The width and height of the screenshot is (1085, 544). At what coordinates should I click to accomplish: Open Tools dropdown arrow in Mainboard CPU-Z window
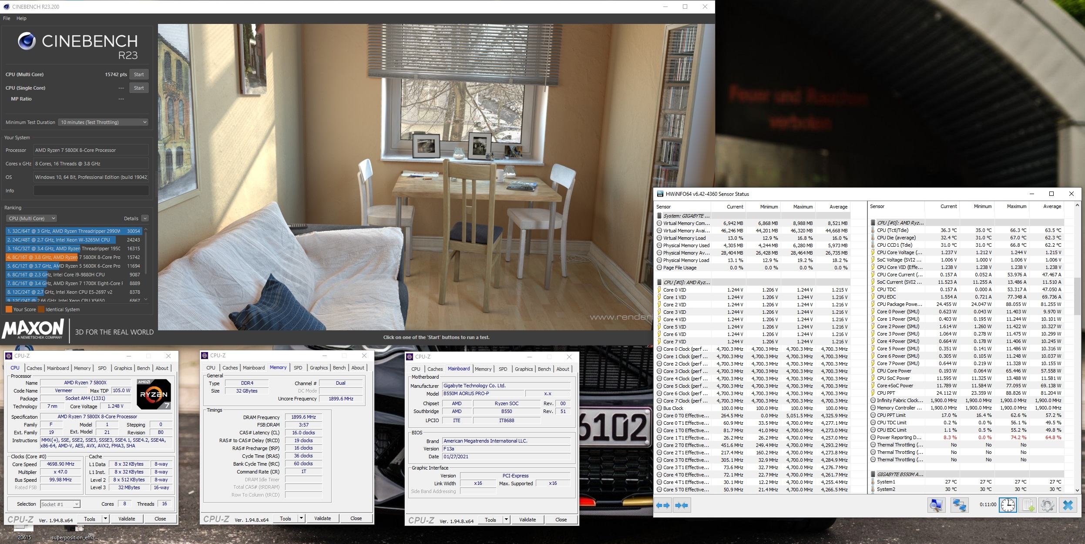506,520
